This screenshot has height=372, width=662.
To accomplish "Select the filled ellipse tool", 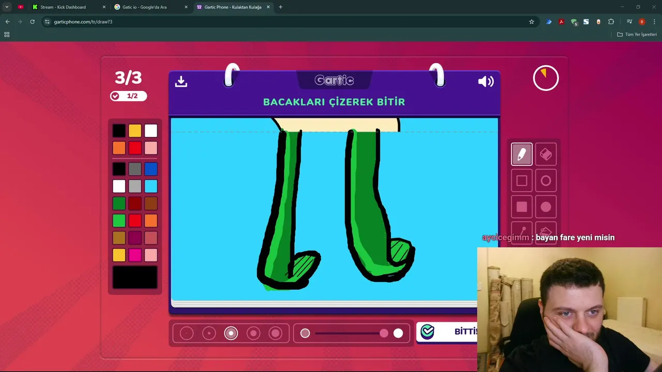I will 546,207.
